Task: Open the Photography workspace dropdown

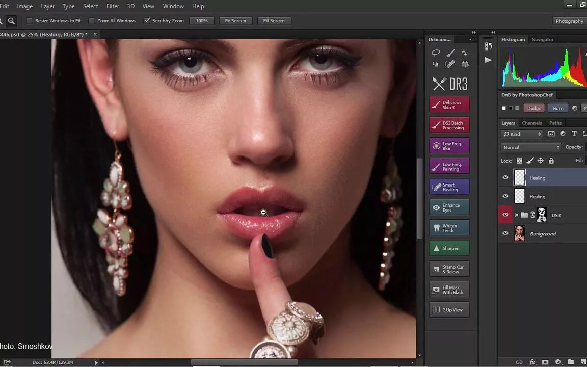Action: [569, 21]
